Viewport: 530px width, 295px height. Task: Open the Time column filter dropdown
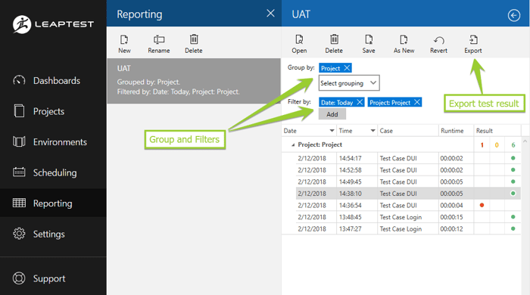click(373, 131)
